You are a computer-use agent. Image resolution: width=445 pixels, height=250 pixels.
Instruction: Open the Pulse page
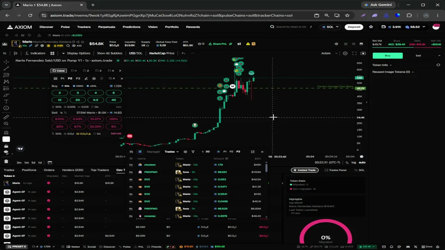(65, 27)
